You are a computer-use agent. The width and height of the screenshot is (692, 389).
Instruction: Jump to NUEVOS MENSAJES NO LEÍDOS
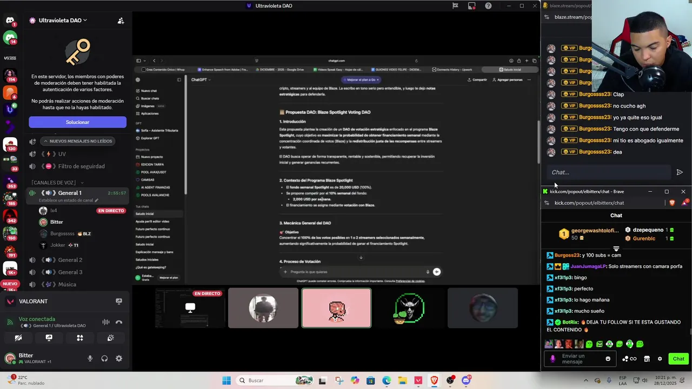(x=77, y=141)
